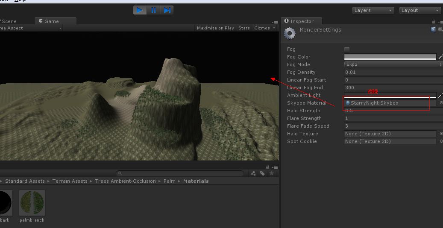The image size is (443, 228).
Task: Open the Project panel options menu
Action: coord(275,167)
